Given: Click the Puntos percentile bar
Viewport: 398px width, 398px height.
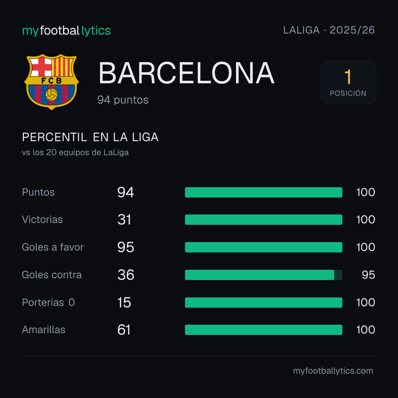Looking at the screenshot, I should tap(263, 192).
